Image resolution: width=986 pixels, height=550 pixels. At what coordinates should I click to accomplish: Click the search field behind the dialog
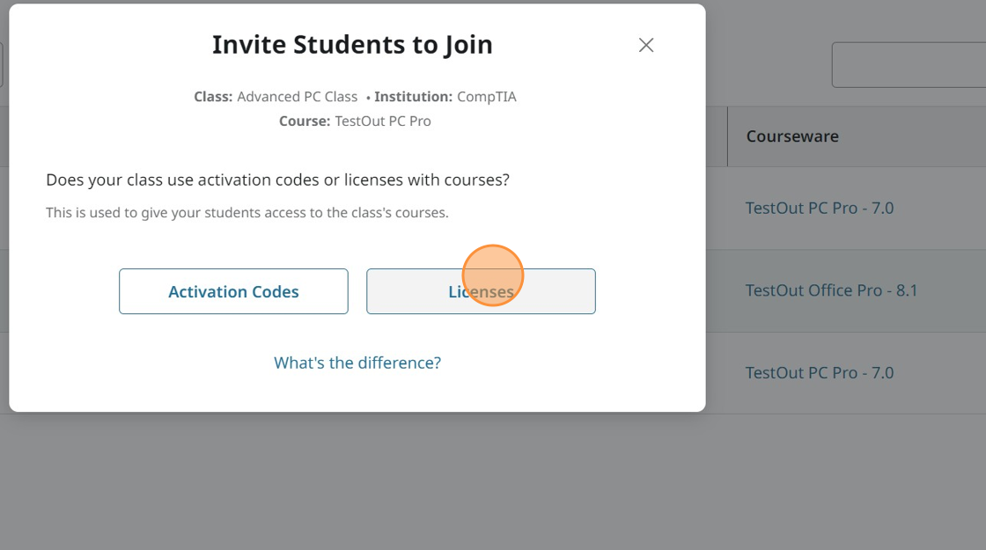click(909, 64)
